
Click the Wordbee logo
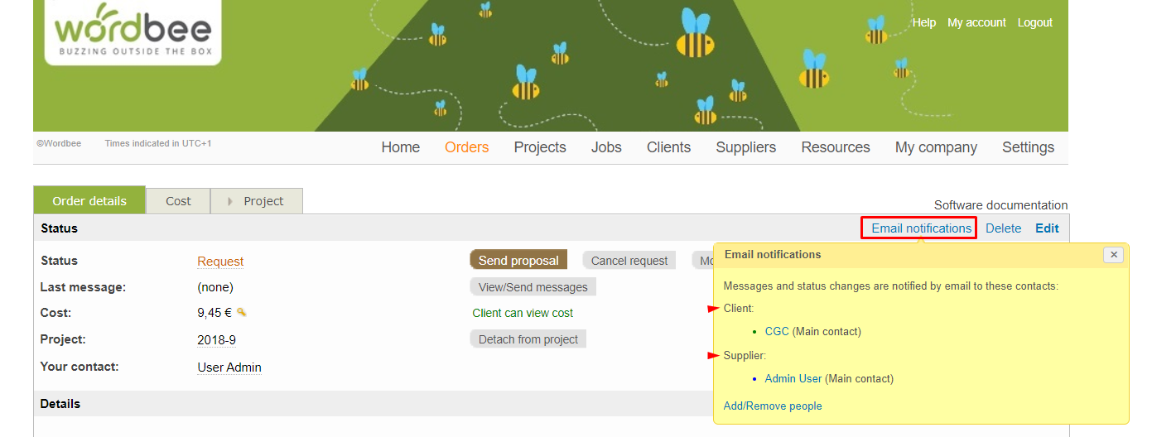point(133,32)
